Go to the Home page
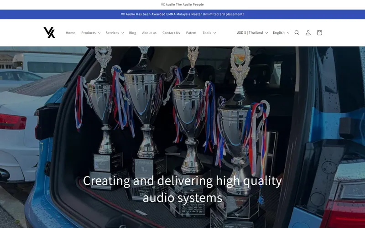This screenshot has width=365, height=228. click(70, 33)
